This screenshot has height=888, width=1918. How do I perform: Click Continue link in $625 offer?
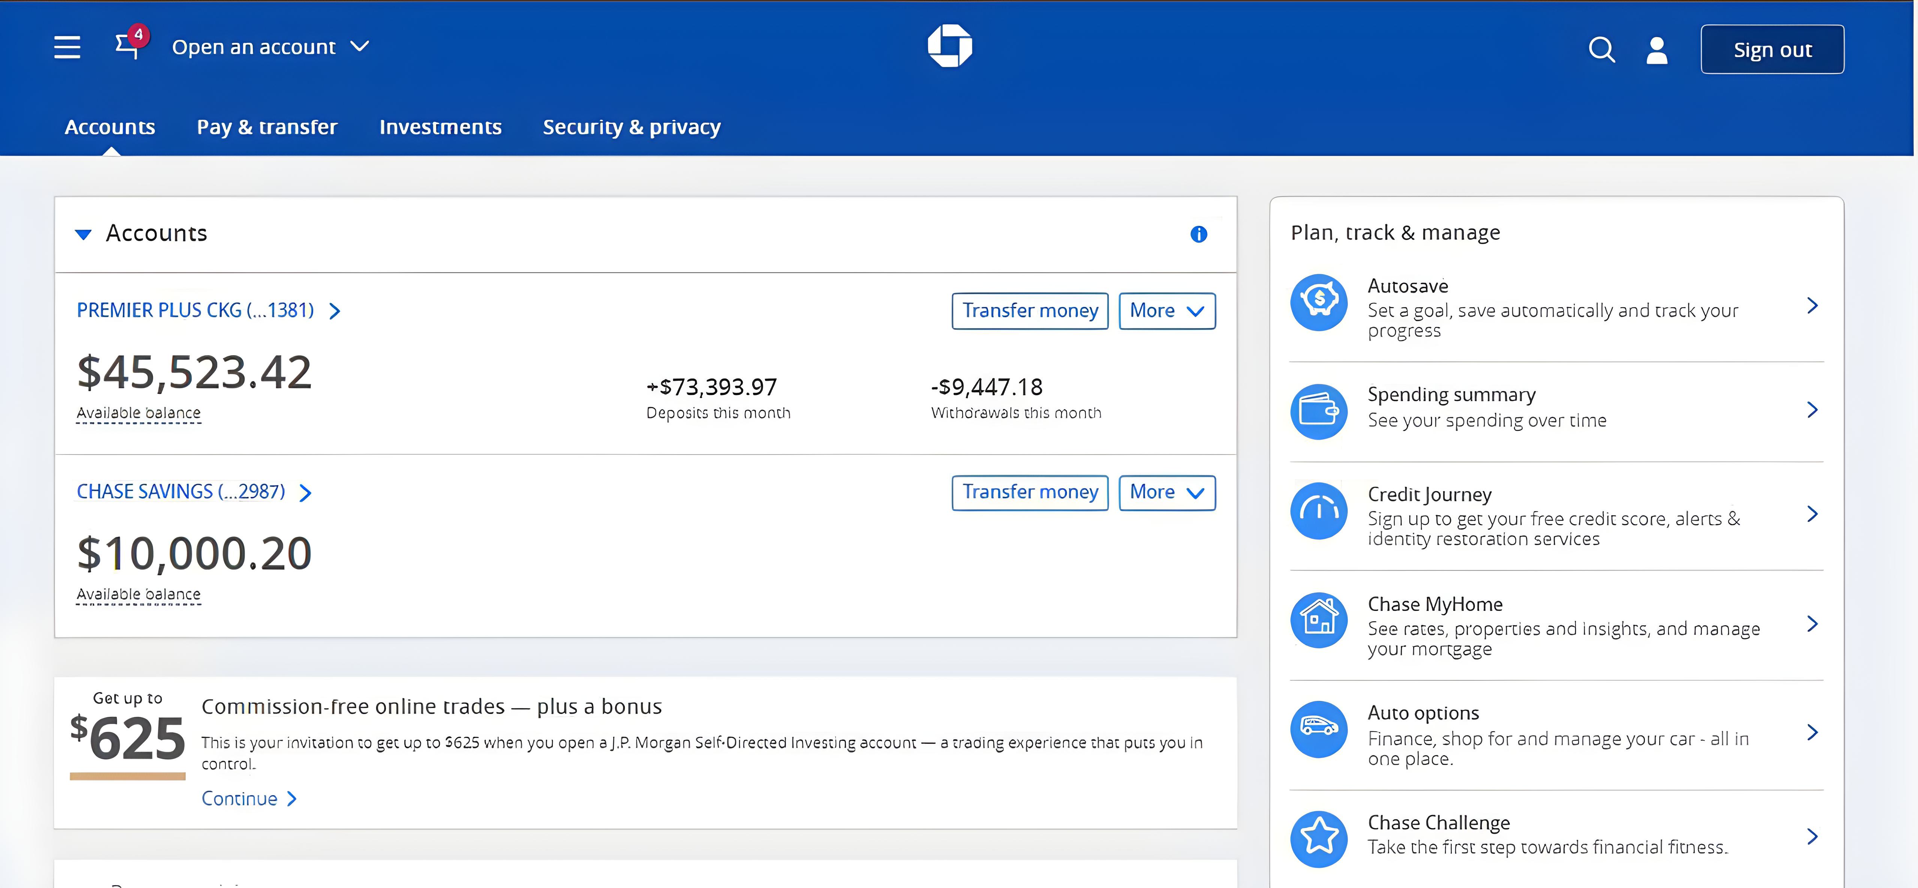pyautogui.click(x=249, y=799)
